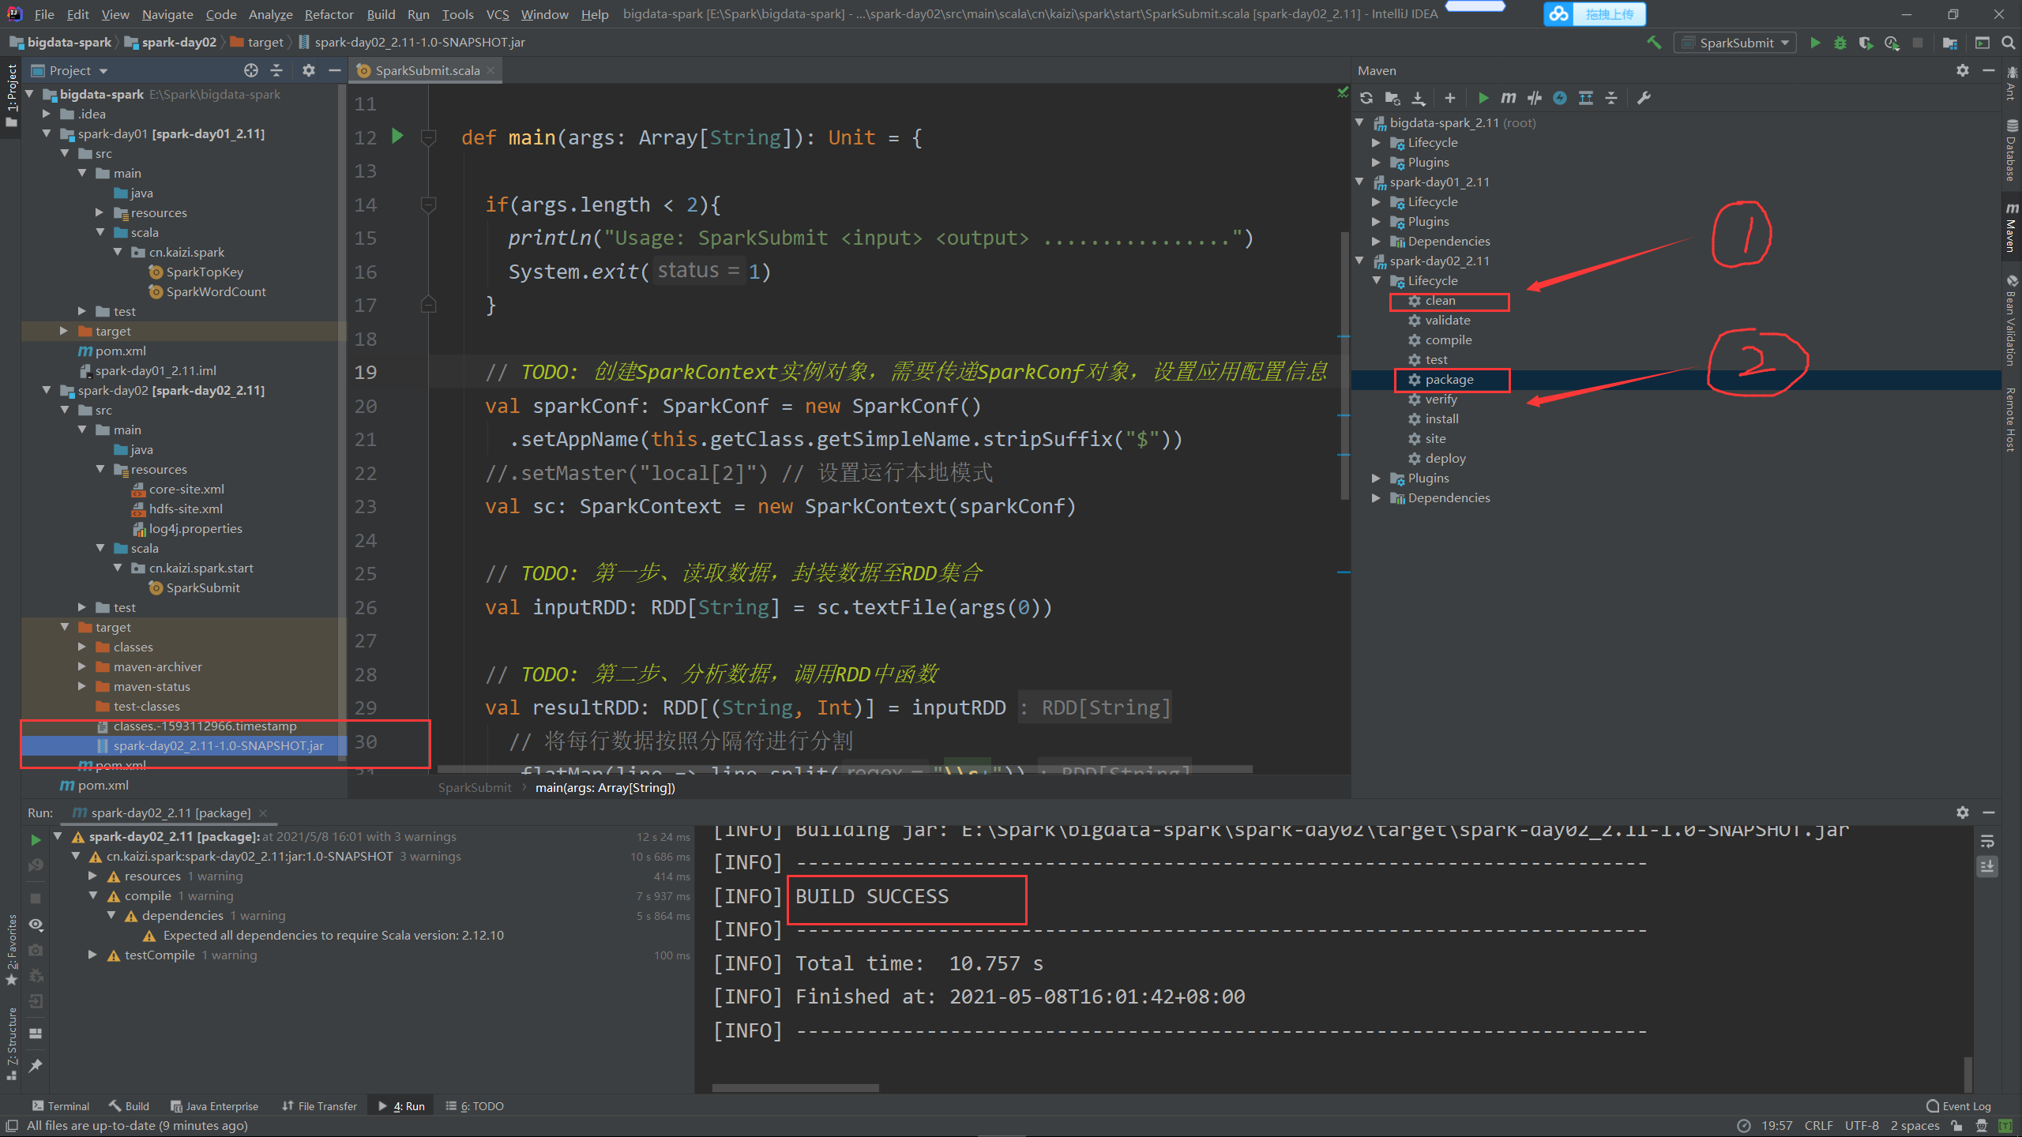Reimport all Maven projects
Viewport: 2022px width, 1137px height.
click(x=1366, y=98)
